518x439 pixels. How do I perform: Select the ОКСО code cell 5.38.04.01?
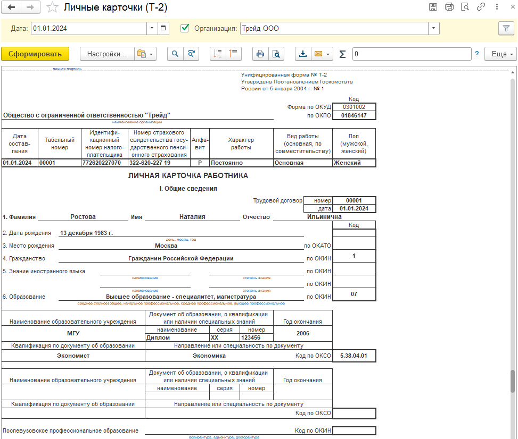tap(354, 356)
